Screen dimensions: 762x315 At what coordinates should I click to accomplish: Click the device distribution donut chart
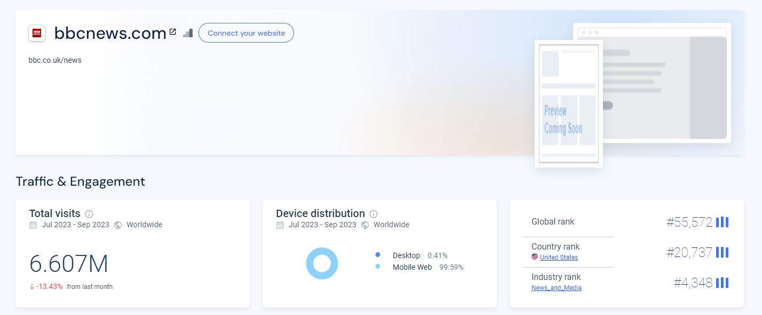322,263
